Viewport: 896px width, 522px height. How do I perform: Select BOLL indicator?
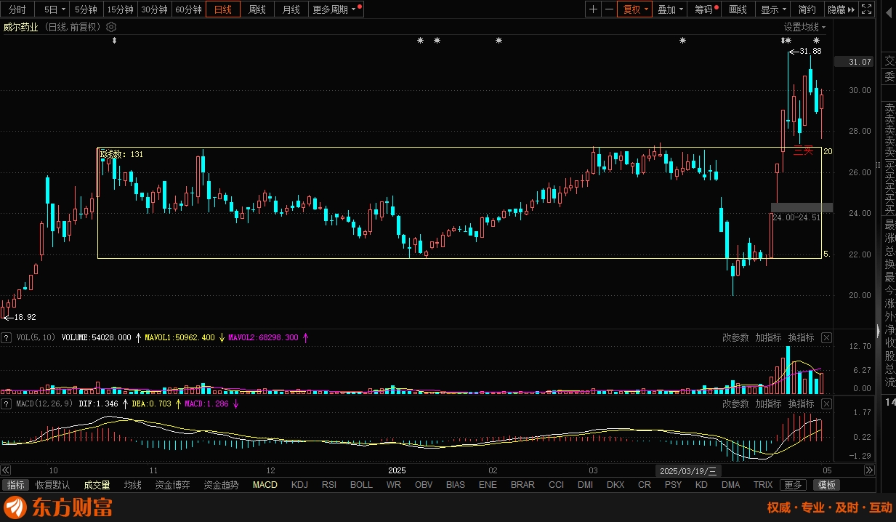[361, 485]
